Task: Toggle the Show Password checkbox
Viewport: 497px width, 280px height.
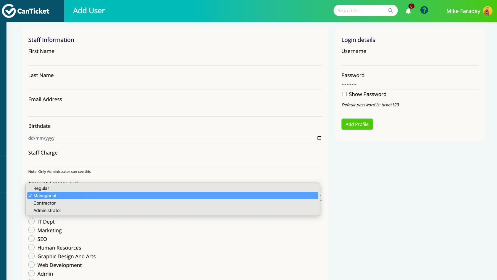Action: click(345, 94)
